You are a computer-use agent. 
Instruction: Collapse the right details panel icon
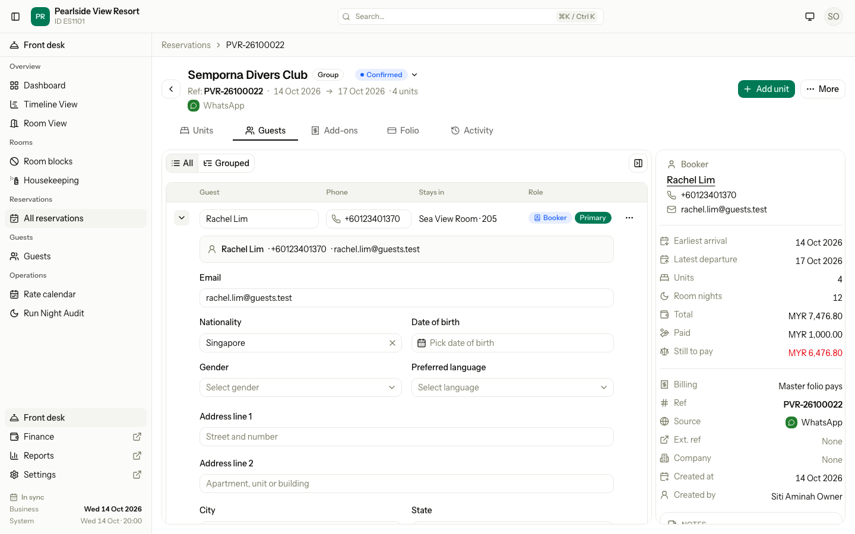click(638, 163)
